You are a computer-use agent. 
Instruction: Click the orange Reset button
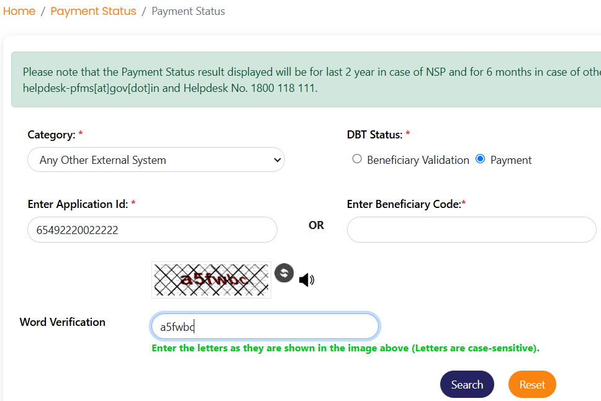click(x=532, y=384)
